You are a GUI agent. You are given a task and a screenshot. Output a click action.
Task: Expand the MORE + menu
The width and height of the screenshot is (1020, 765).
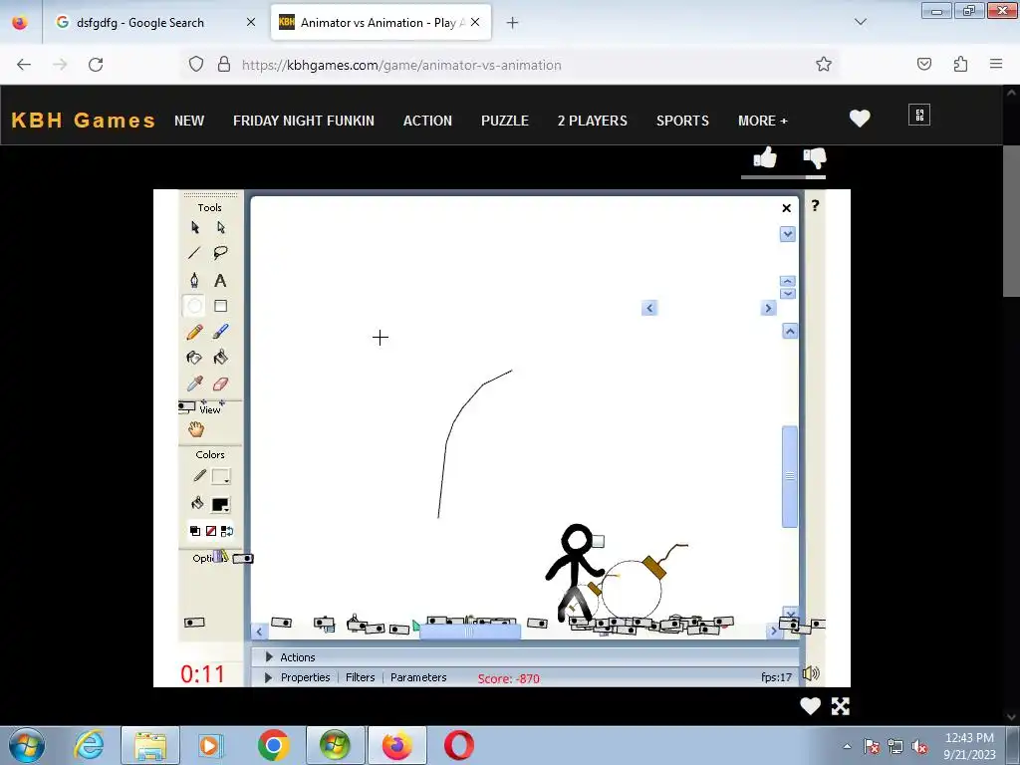[762, 121]
